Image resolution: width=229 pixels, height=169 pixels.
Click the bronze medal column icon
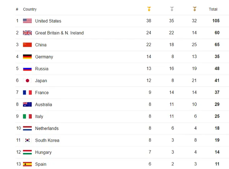click(195, 9)
